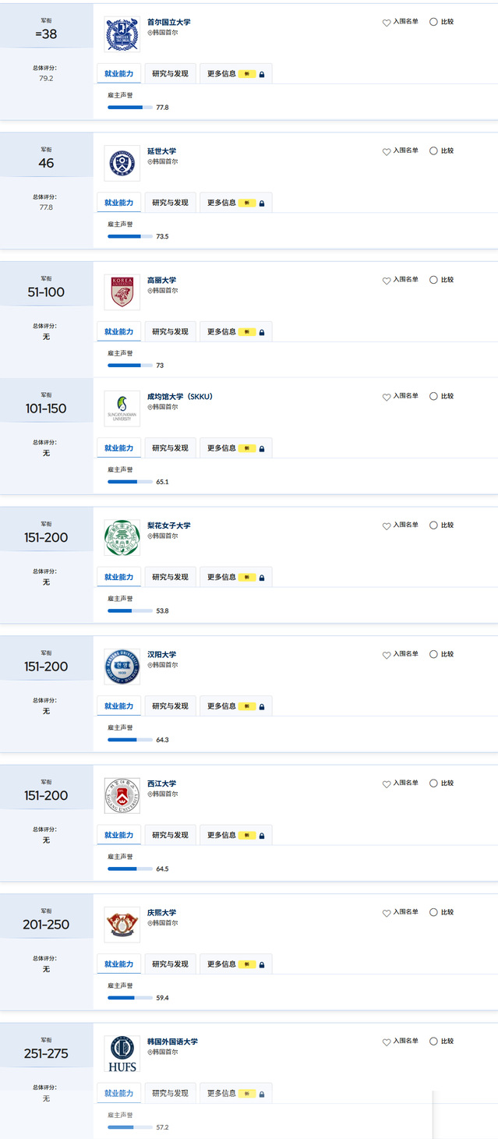
Task: Click the lock icon on 庆熙大学 更多信息 tab
Action: 262,964
